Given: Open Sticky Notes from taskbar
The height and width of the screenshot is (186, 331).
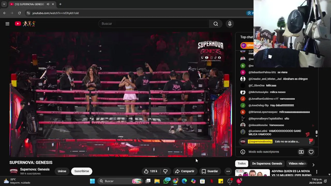Looking at the screenshot, I should coord(221,181).
